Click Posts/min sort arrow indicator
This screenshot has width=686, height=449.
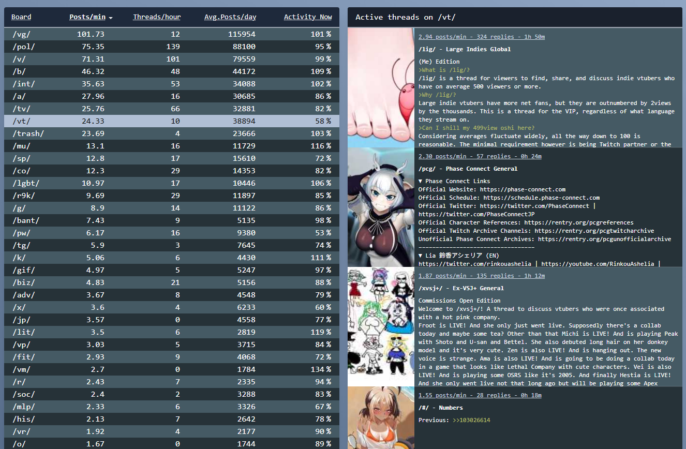click(x=111, y=18)
